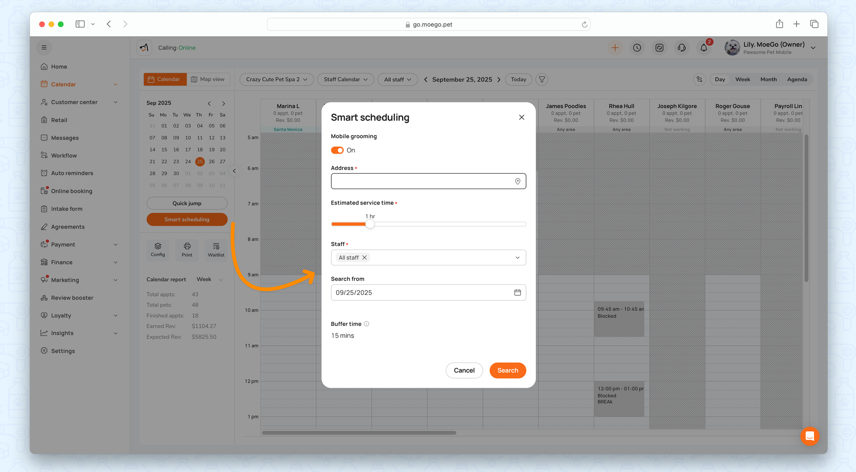856x472 pixels.
Task: Open the Staff Calendar dropdown
Action: [345, 80]
